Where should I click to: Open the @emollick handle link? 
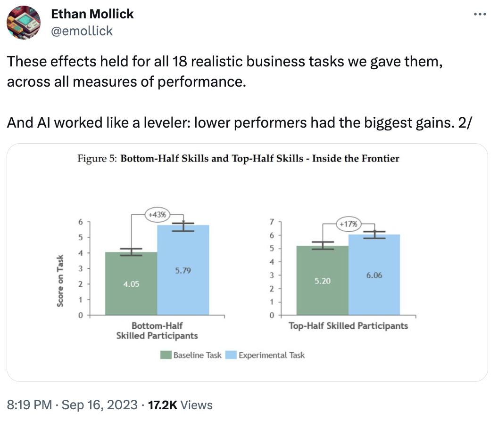tap(82, 31)
